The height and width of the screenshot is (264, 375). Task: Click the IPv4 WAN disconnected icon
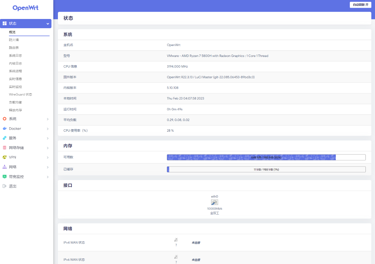tap(176, 240)
